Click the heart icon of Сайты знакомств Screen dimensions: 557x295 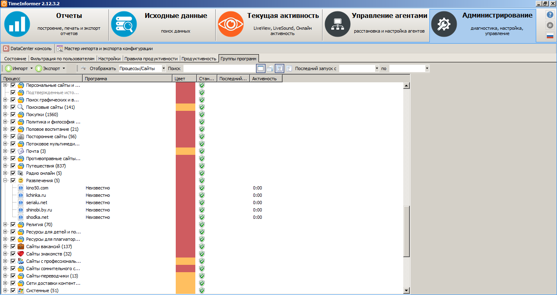[x=21, y=254]
